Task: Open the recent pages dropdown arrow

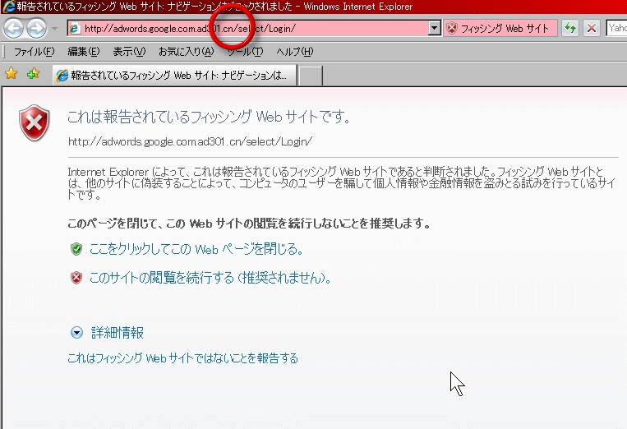Action: pos(55,29)
